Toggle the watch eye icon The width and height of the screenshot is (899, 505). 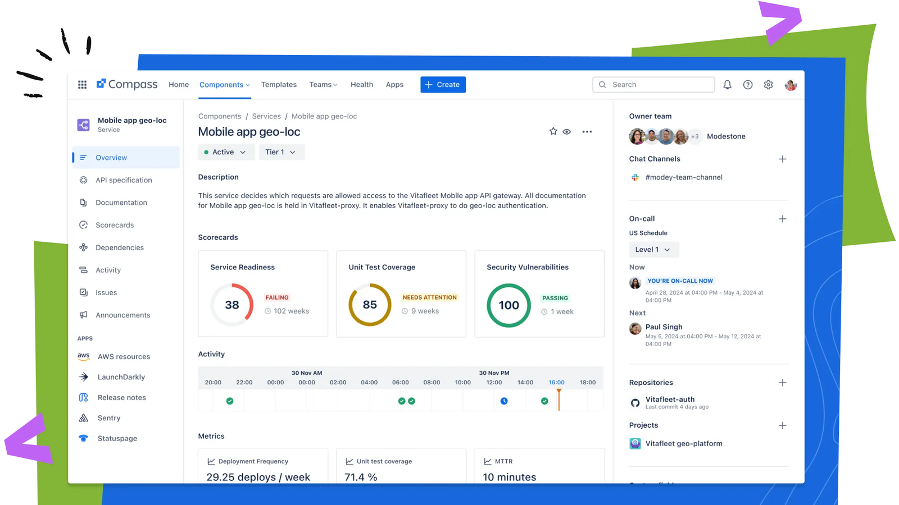click(x=567, y=132)
